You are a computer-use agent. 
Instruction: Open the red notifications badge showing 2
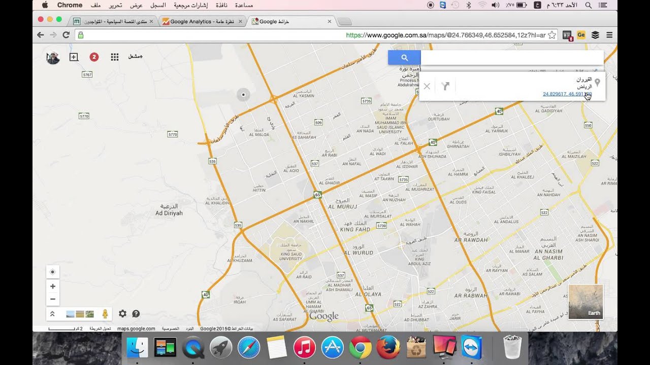[94, 57]
